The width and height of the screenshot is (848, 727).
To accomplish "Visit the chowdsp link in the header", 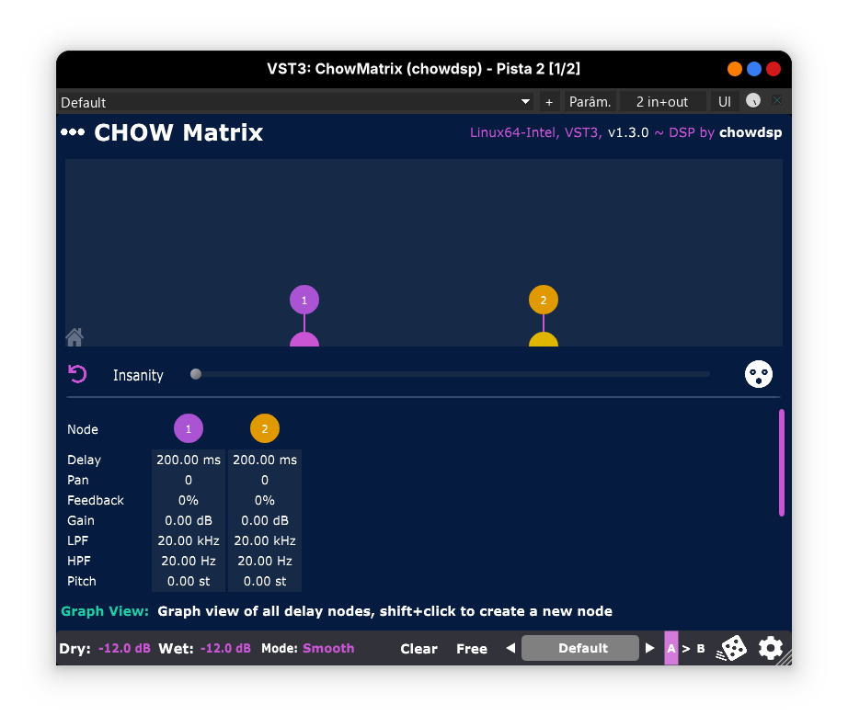I will (751, 131).
